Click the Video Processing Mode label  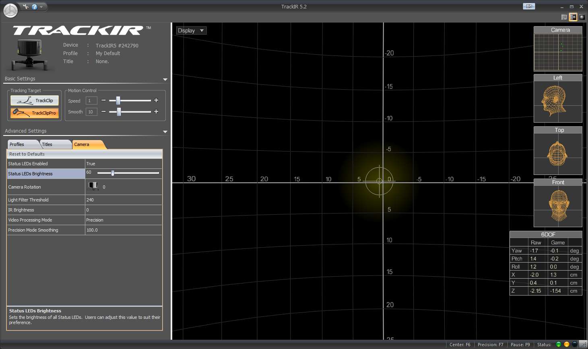tap(30, 220)
